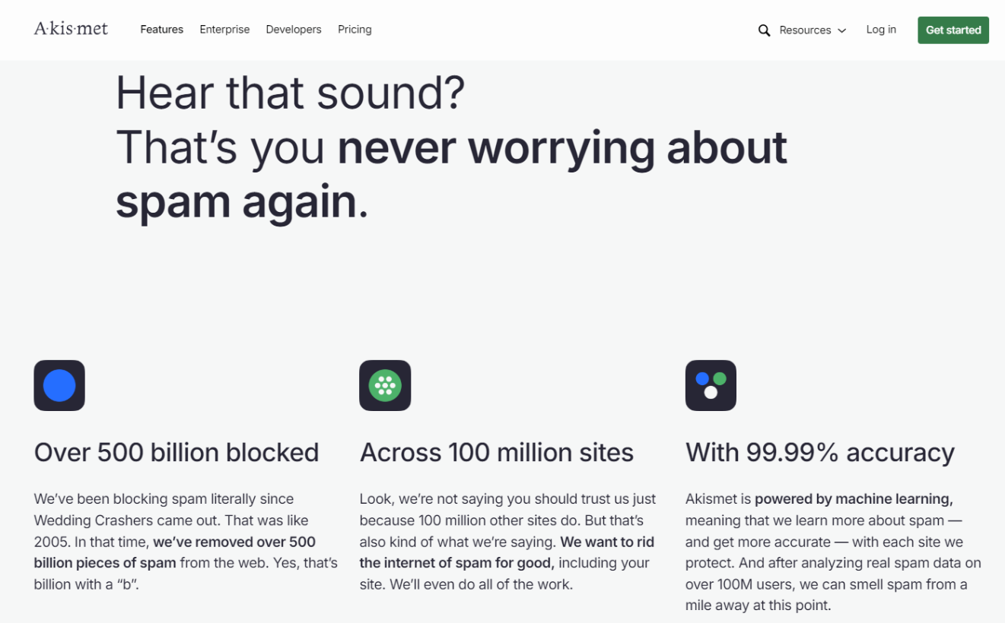Click the 'With 99.99% accuracy' heading

coord(820,453)
